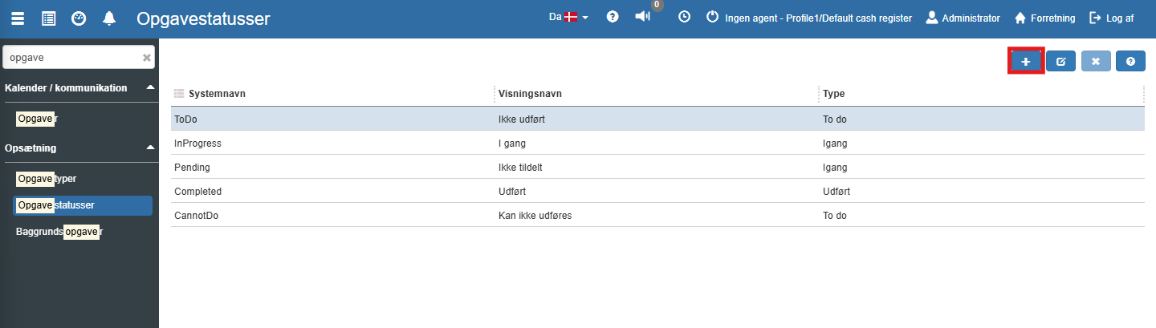The image size is (1156, 328).
Task: Open the notifications bell
Action: (109, 18)
